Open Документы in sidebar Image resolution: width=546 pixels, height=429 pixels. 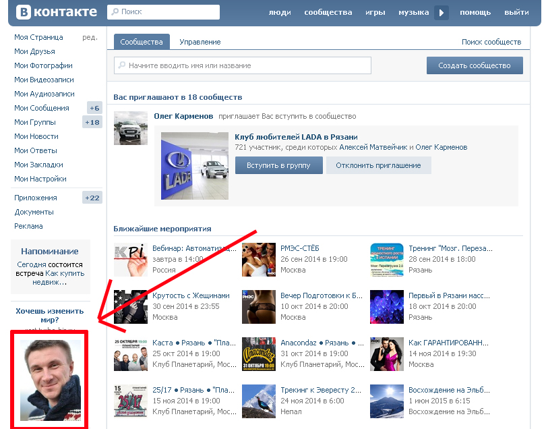click(34, 212)
